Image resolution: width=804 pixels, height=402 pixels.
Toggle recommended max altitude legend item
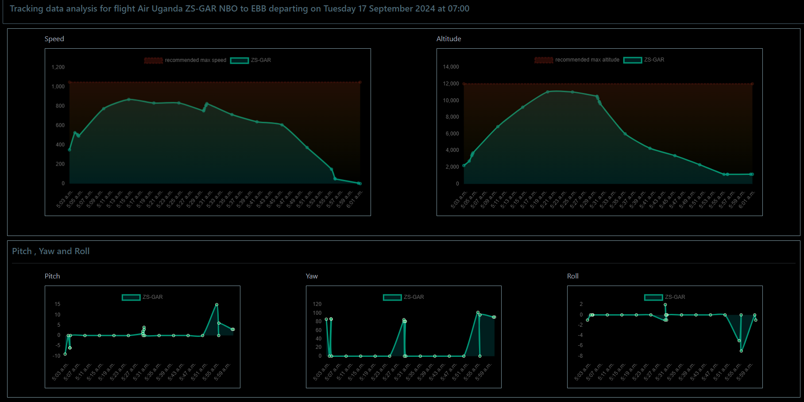tap(544, 60)
